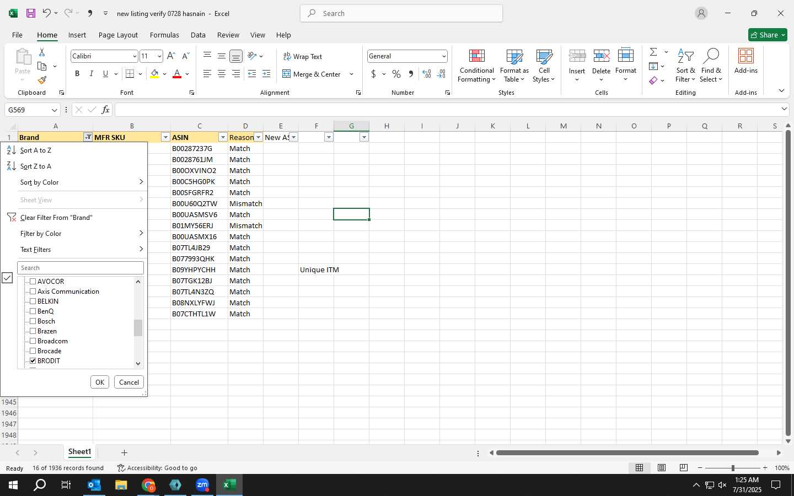Increase decimal places

click(x=426, y=74)
